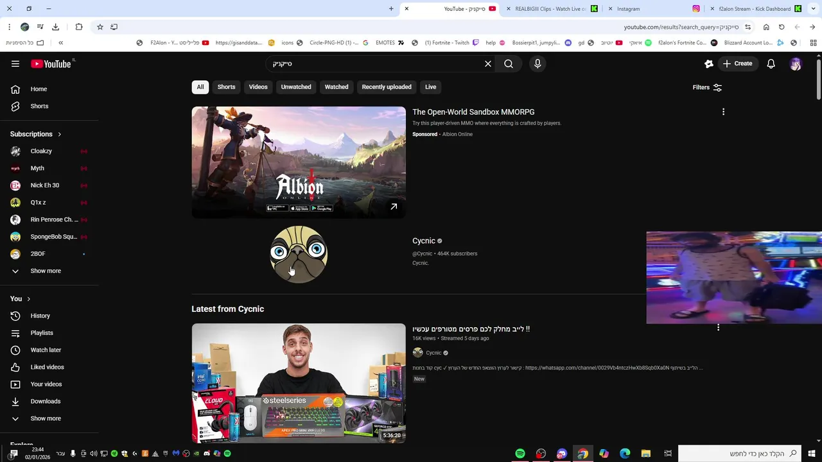Select the All filter chip
The image size is (822, 462).
point(200,87)
